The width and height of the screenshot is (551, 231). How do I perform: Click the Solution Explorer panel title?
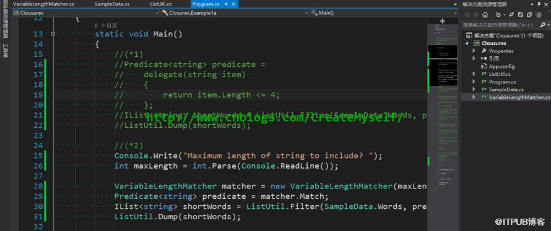click(485, 4)
